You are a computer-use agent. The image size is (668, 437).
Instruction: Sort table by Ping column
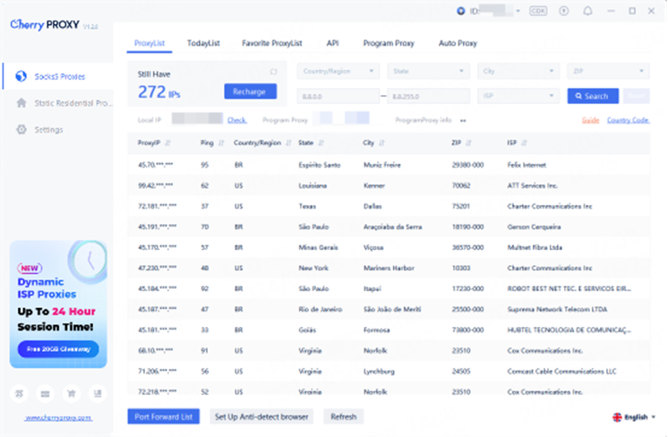pyautogui.click(x=221, y=143)
